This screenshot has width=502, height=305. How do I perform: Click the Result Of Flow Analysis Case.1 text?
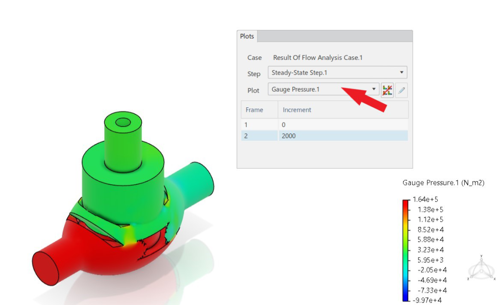(x=318, y=58)
